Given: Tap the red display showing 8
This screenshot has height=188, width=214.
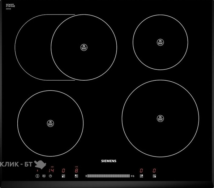Looking at the screenshot, I should tap(76, 170).
